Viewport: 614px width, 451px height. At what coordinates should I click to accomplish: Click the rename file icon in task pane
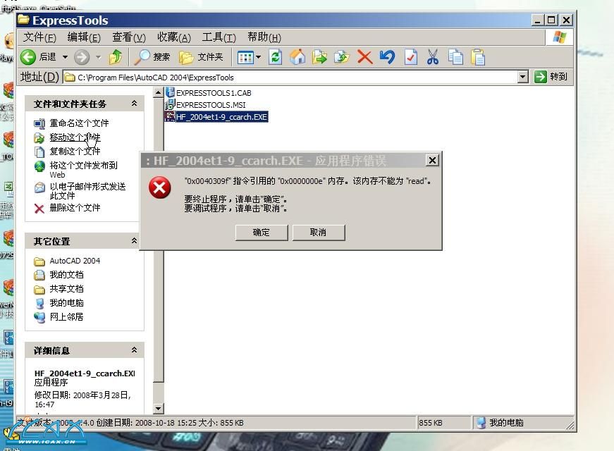point(39,124)
